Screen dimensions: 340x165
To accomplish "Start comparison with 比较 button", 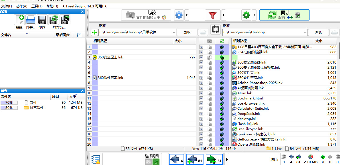I will point(146,15).
